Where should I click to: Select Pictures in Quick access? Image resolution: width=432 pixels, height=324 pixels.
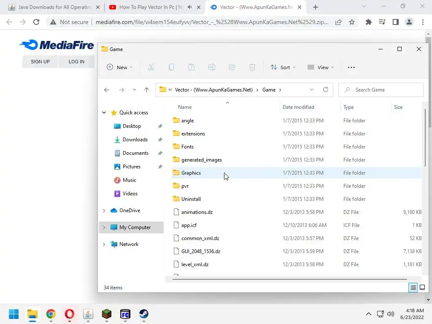(132, 166)
